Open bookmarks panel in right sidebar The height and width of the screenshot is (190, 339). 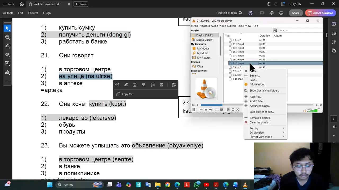[x=334, y=42]
